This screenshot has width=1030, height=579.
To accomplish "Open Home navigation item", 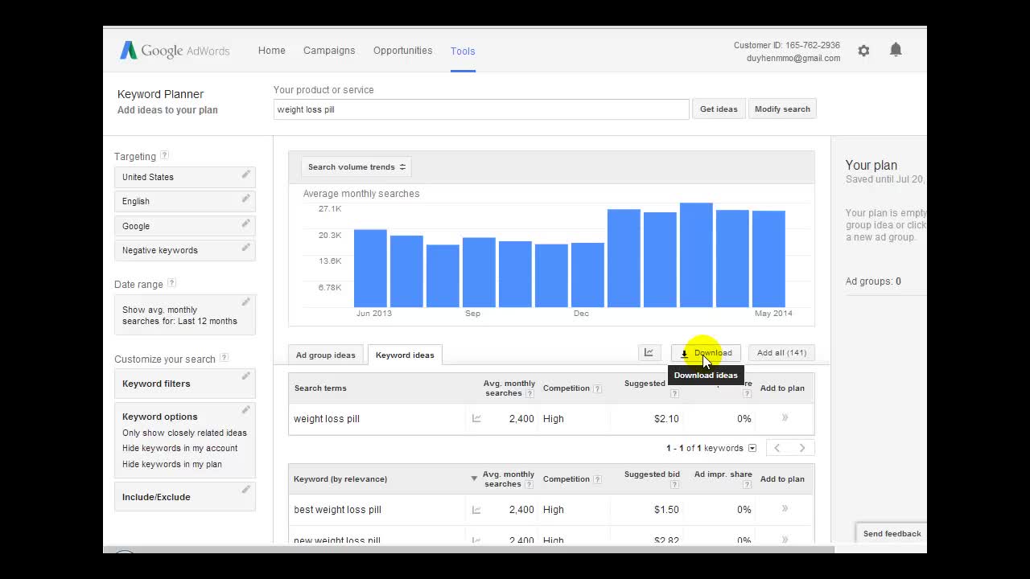I will [272, 50].
